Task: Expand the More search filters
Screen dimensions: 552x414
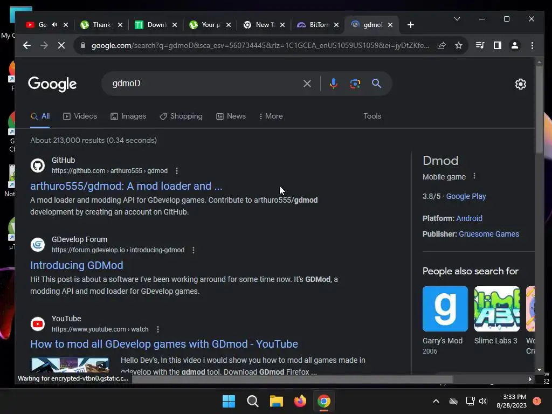Action: (x=271, y=116)
